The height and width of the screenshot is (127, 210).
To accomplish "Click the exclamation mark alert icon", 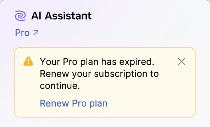I will point(28,61).
